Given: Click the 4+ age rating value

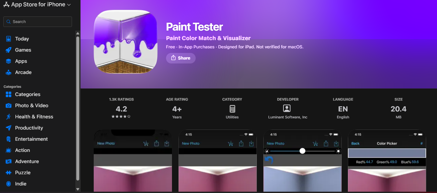Looking at the screenshot, I should (177, 109).
